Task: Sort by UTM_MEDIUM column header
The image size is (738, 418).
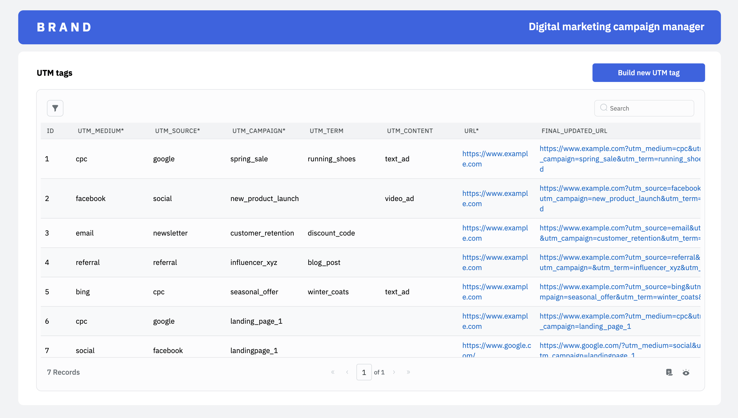Action: (101, 131)
